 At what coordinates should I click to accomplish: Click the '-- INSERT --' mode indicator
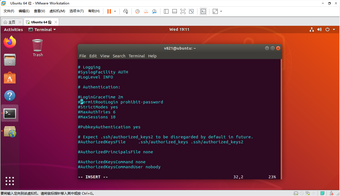tap(93, 177)
